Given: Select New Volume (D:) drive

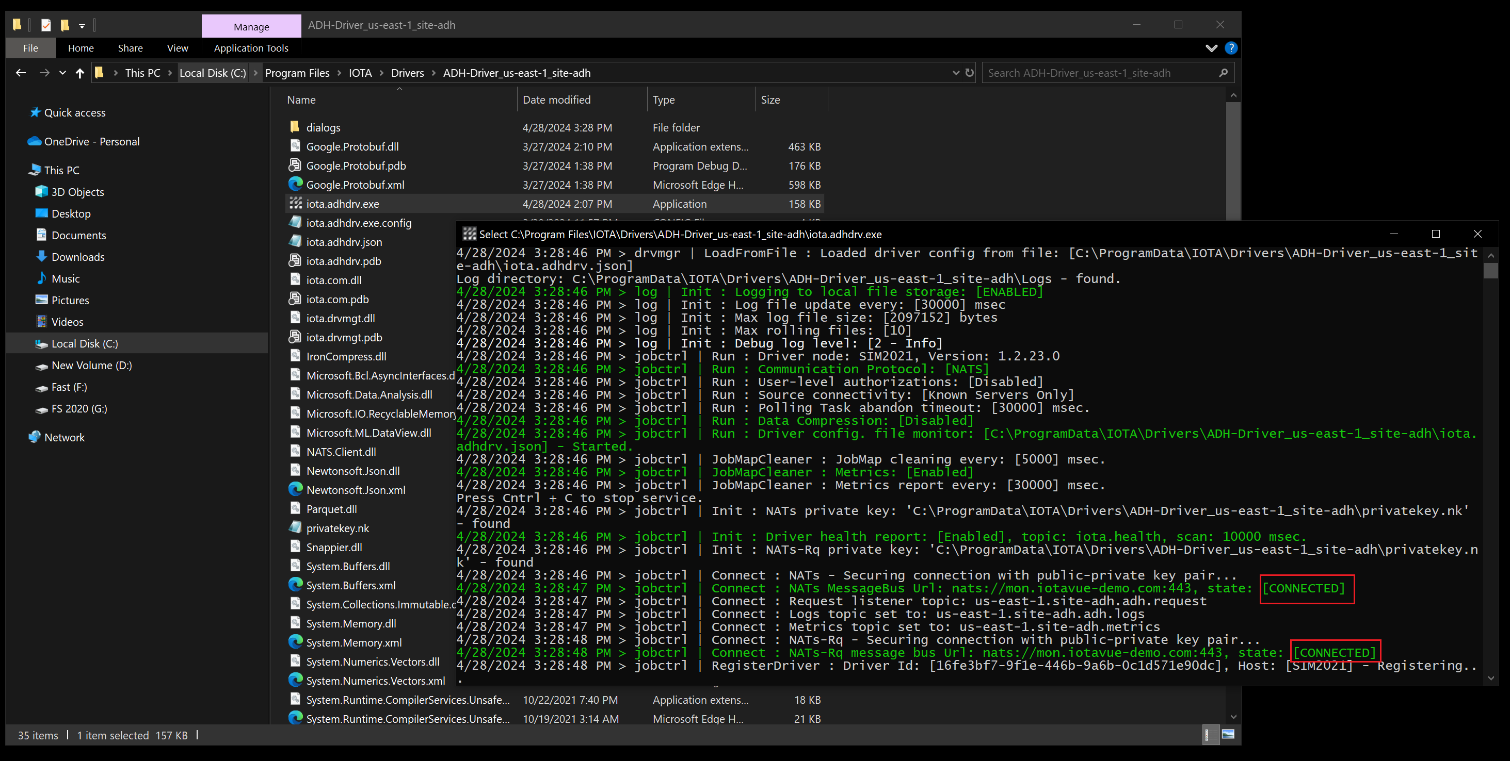Looking at the screenshot, I should [91, 365].
